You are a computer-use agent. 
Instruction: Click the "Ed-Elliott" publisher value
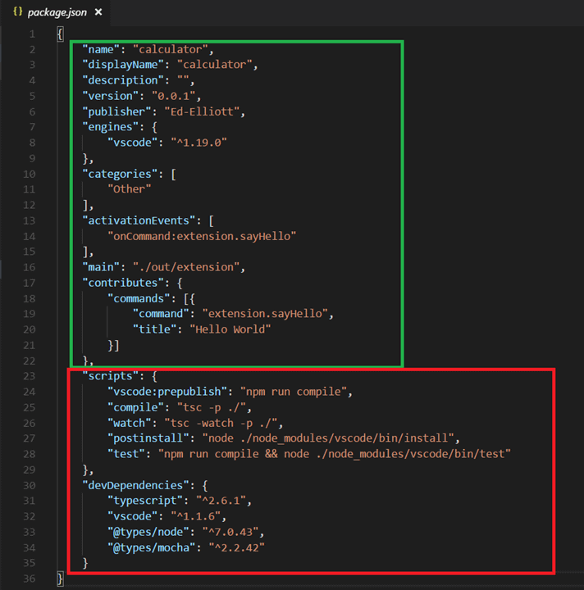tap(202, 111)
